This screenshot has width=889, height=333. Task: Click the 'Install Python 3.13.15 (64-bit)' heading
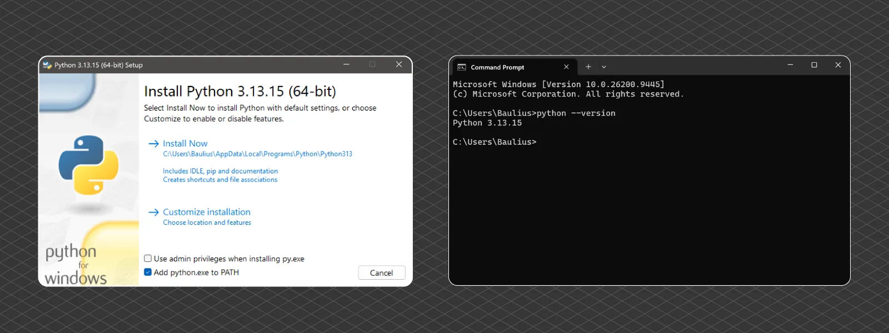[x=240, y=91]
